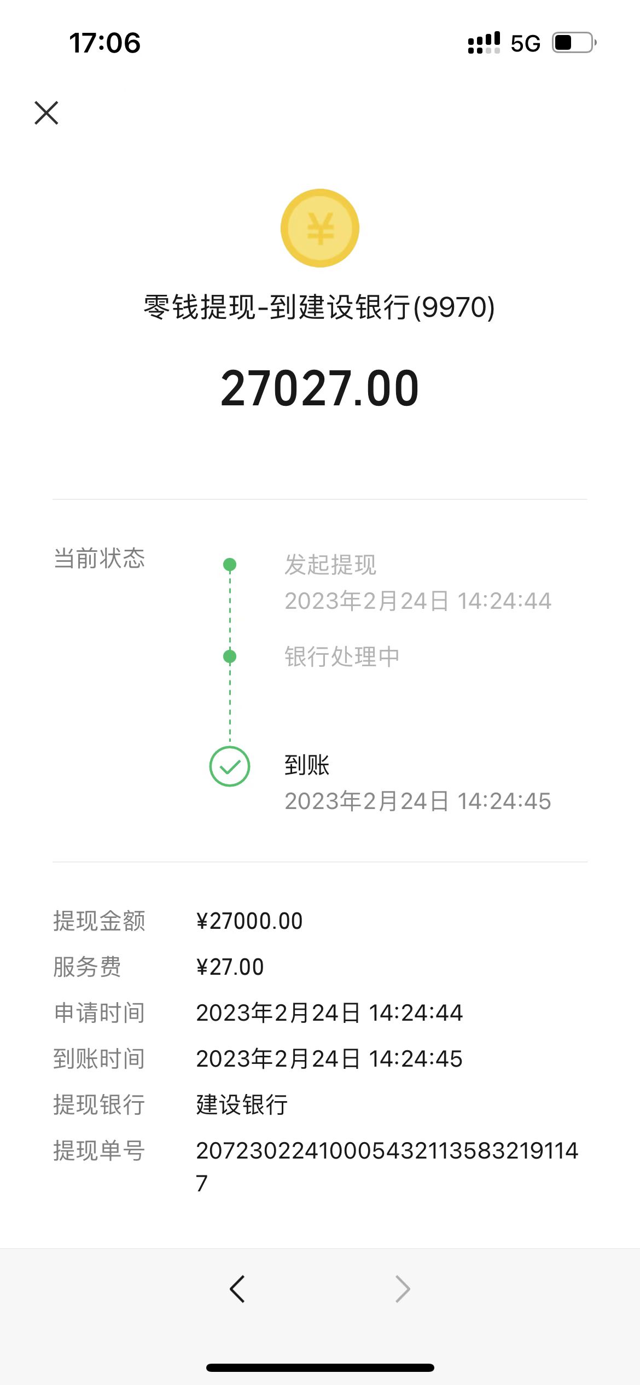640x1385 pixels.
Task: Tap the 27027.00 total amount
Action: tap(319, 388)
